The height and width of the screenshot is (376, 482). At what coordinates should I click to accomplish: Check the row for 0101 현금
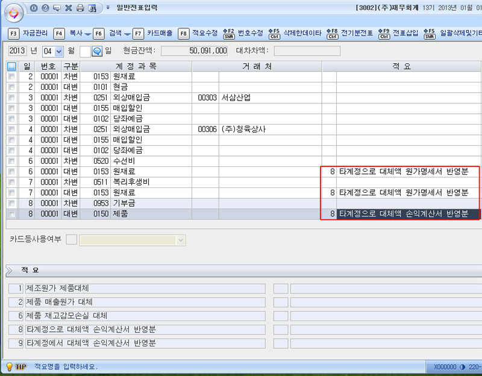11,87
